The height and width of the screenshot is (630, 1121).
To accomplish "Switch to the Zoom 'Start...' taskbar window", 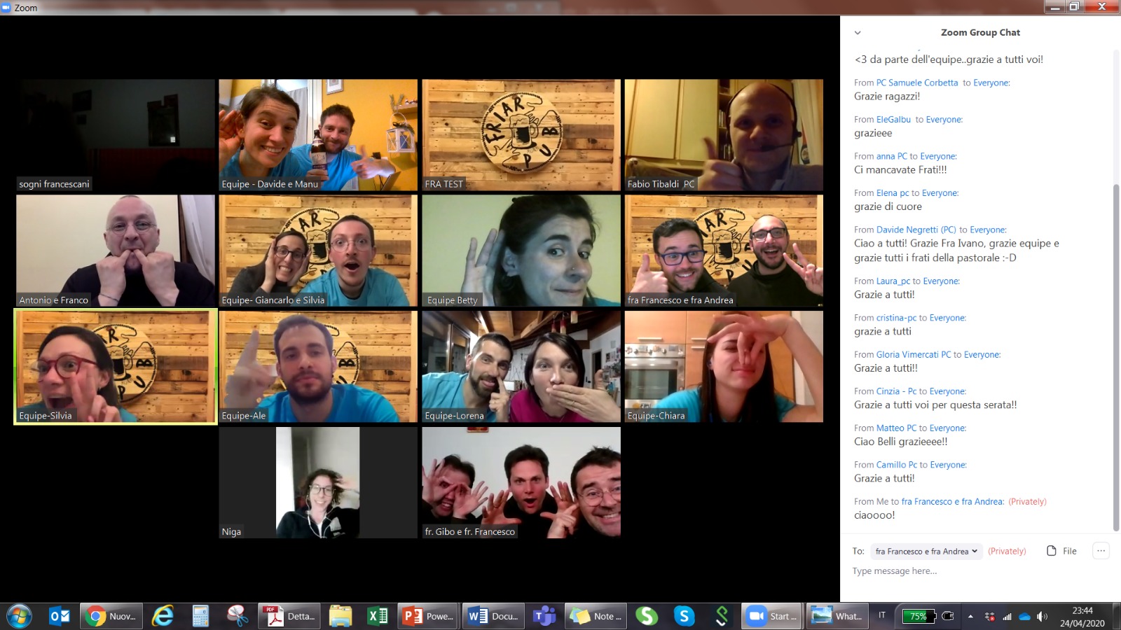I will tap(772, 616).
